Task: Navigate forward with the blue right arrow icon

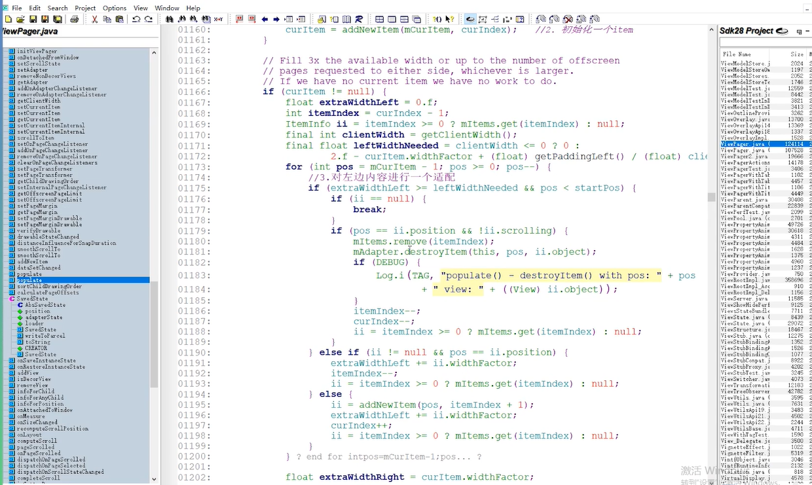Action: (x=277, y=20)
